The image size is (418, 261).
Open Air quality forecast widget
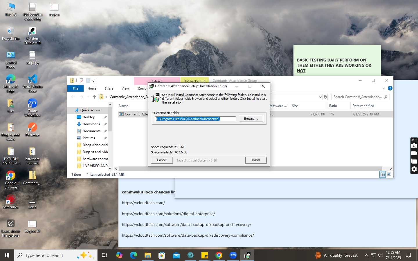click(337, 255)
